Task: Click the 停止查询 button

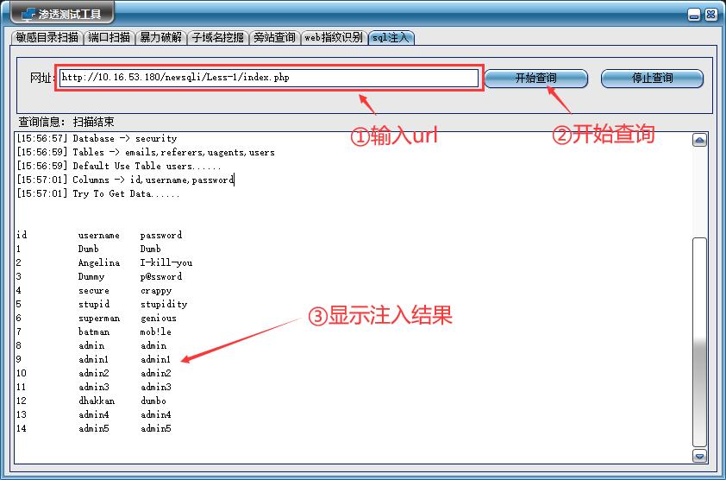Action: (653, 78)
